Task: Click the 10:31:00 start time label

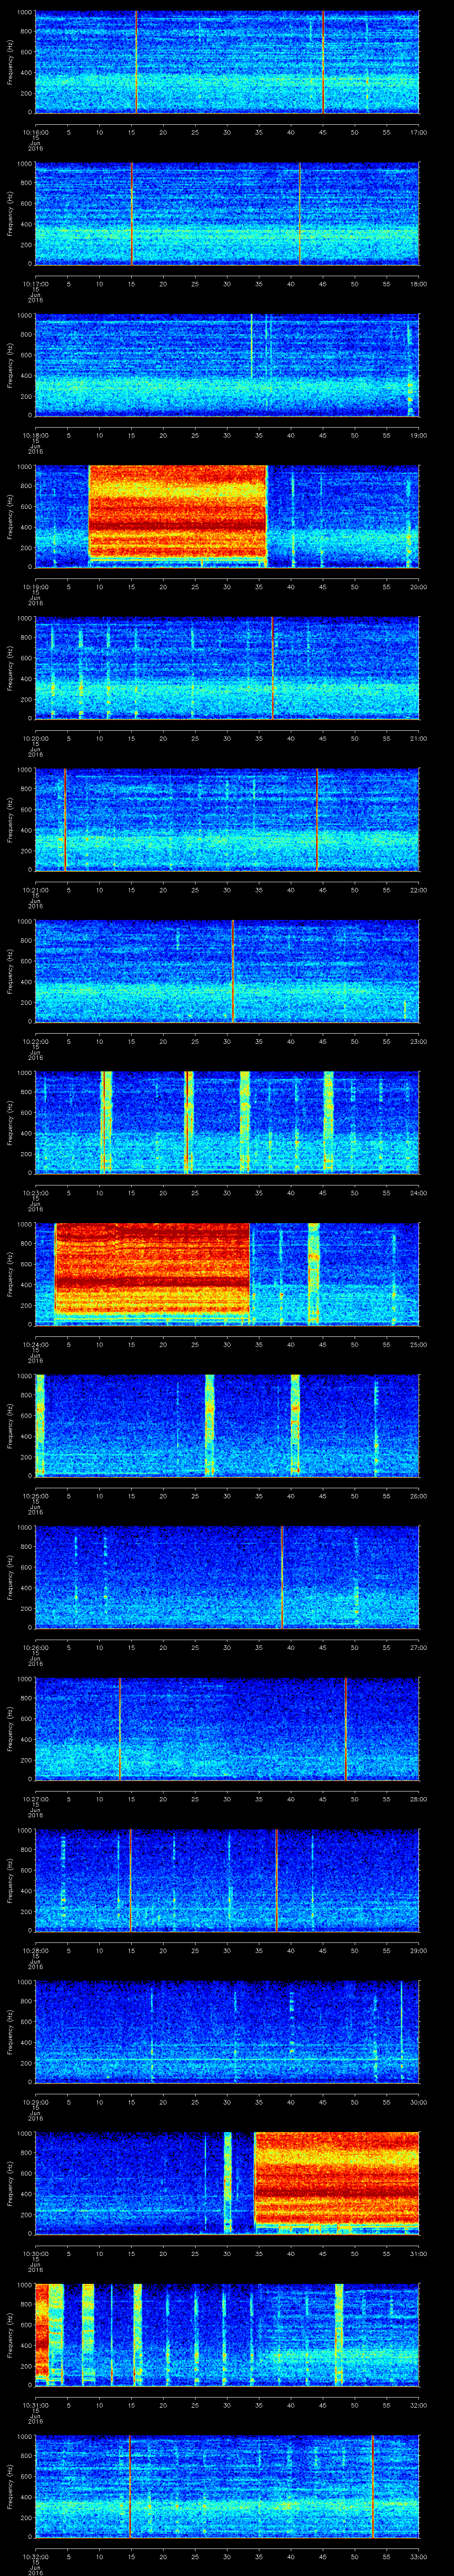Action: tap(35, 2404)
